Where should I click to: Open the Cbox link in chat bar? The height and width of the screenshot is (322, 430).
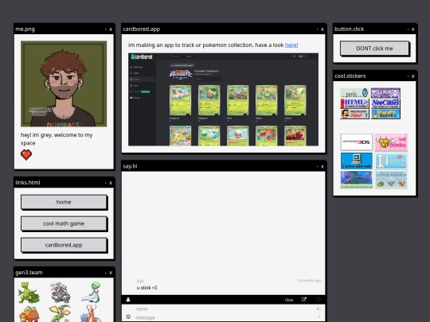point(289,300)
